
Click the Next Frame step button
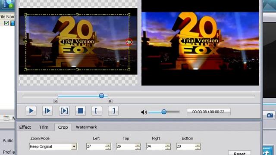click(x=47, y=111)
